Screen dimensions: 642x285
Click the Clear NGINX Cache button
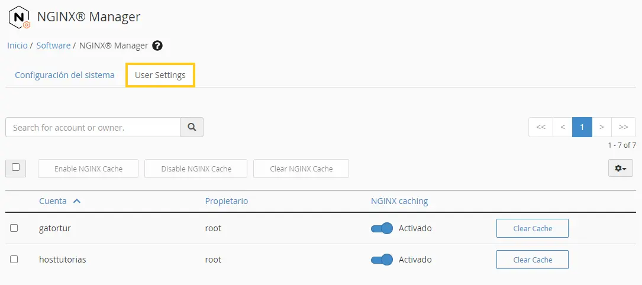[x=301, y=169]
